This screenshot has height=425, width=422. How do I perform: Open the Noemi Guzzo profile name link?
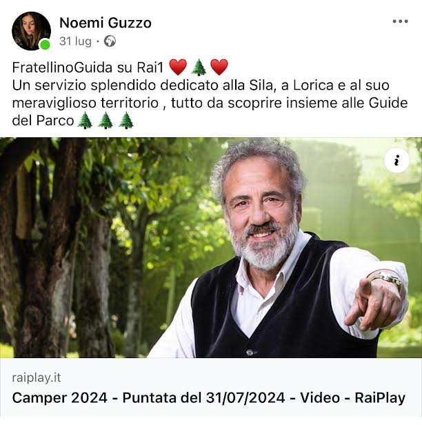coord(105,23)
